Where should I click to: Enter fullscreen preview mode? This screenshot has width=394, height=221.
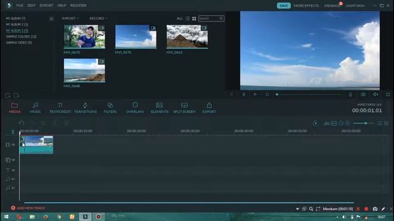tap(388, 95)
